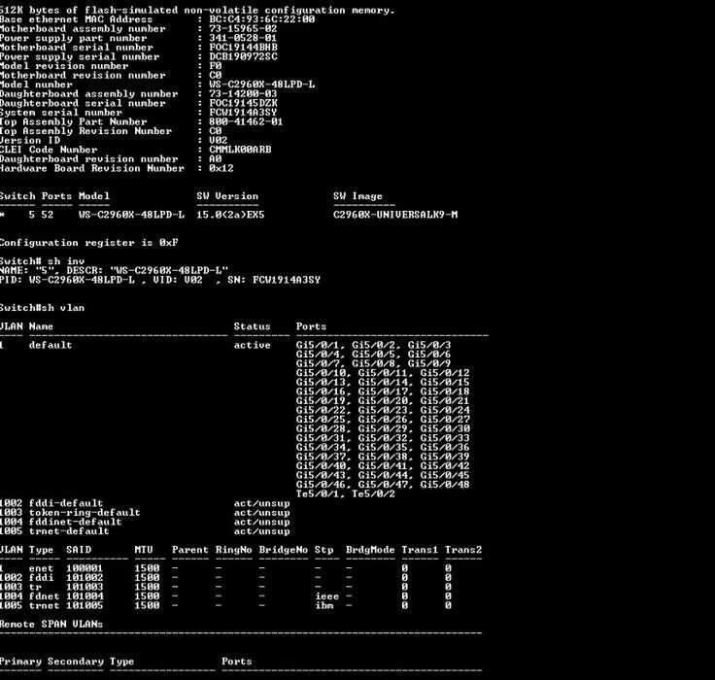
Task: Click port Gi5/0/1 in the port list
Action: [318, 345]
